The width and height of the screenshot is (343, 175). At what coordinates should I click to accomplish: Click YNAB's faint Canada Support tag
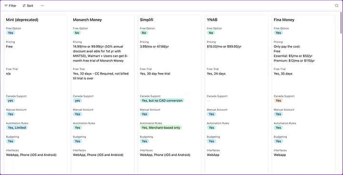tap(209, 101)
